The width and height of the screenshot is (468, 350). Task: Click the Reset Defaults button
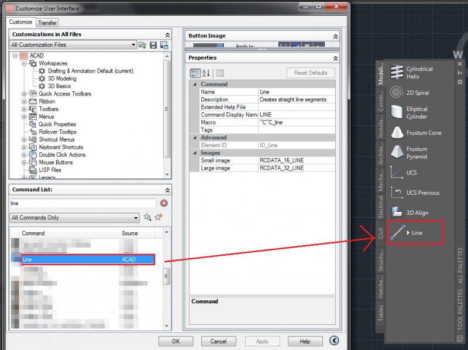pos(311,73)
